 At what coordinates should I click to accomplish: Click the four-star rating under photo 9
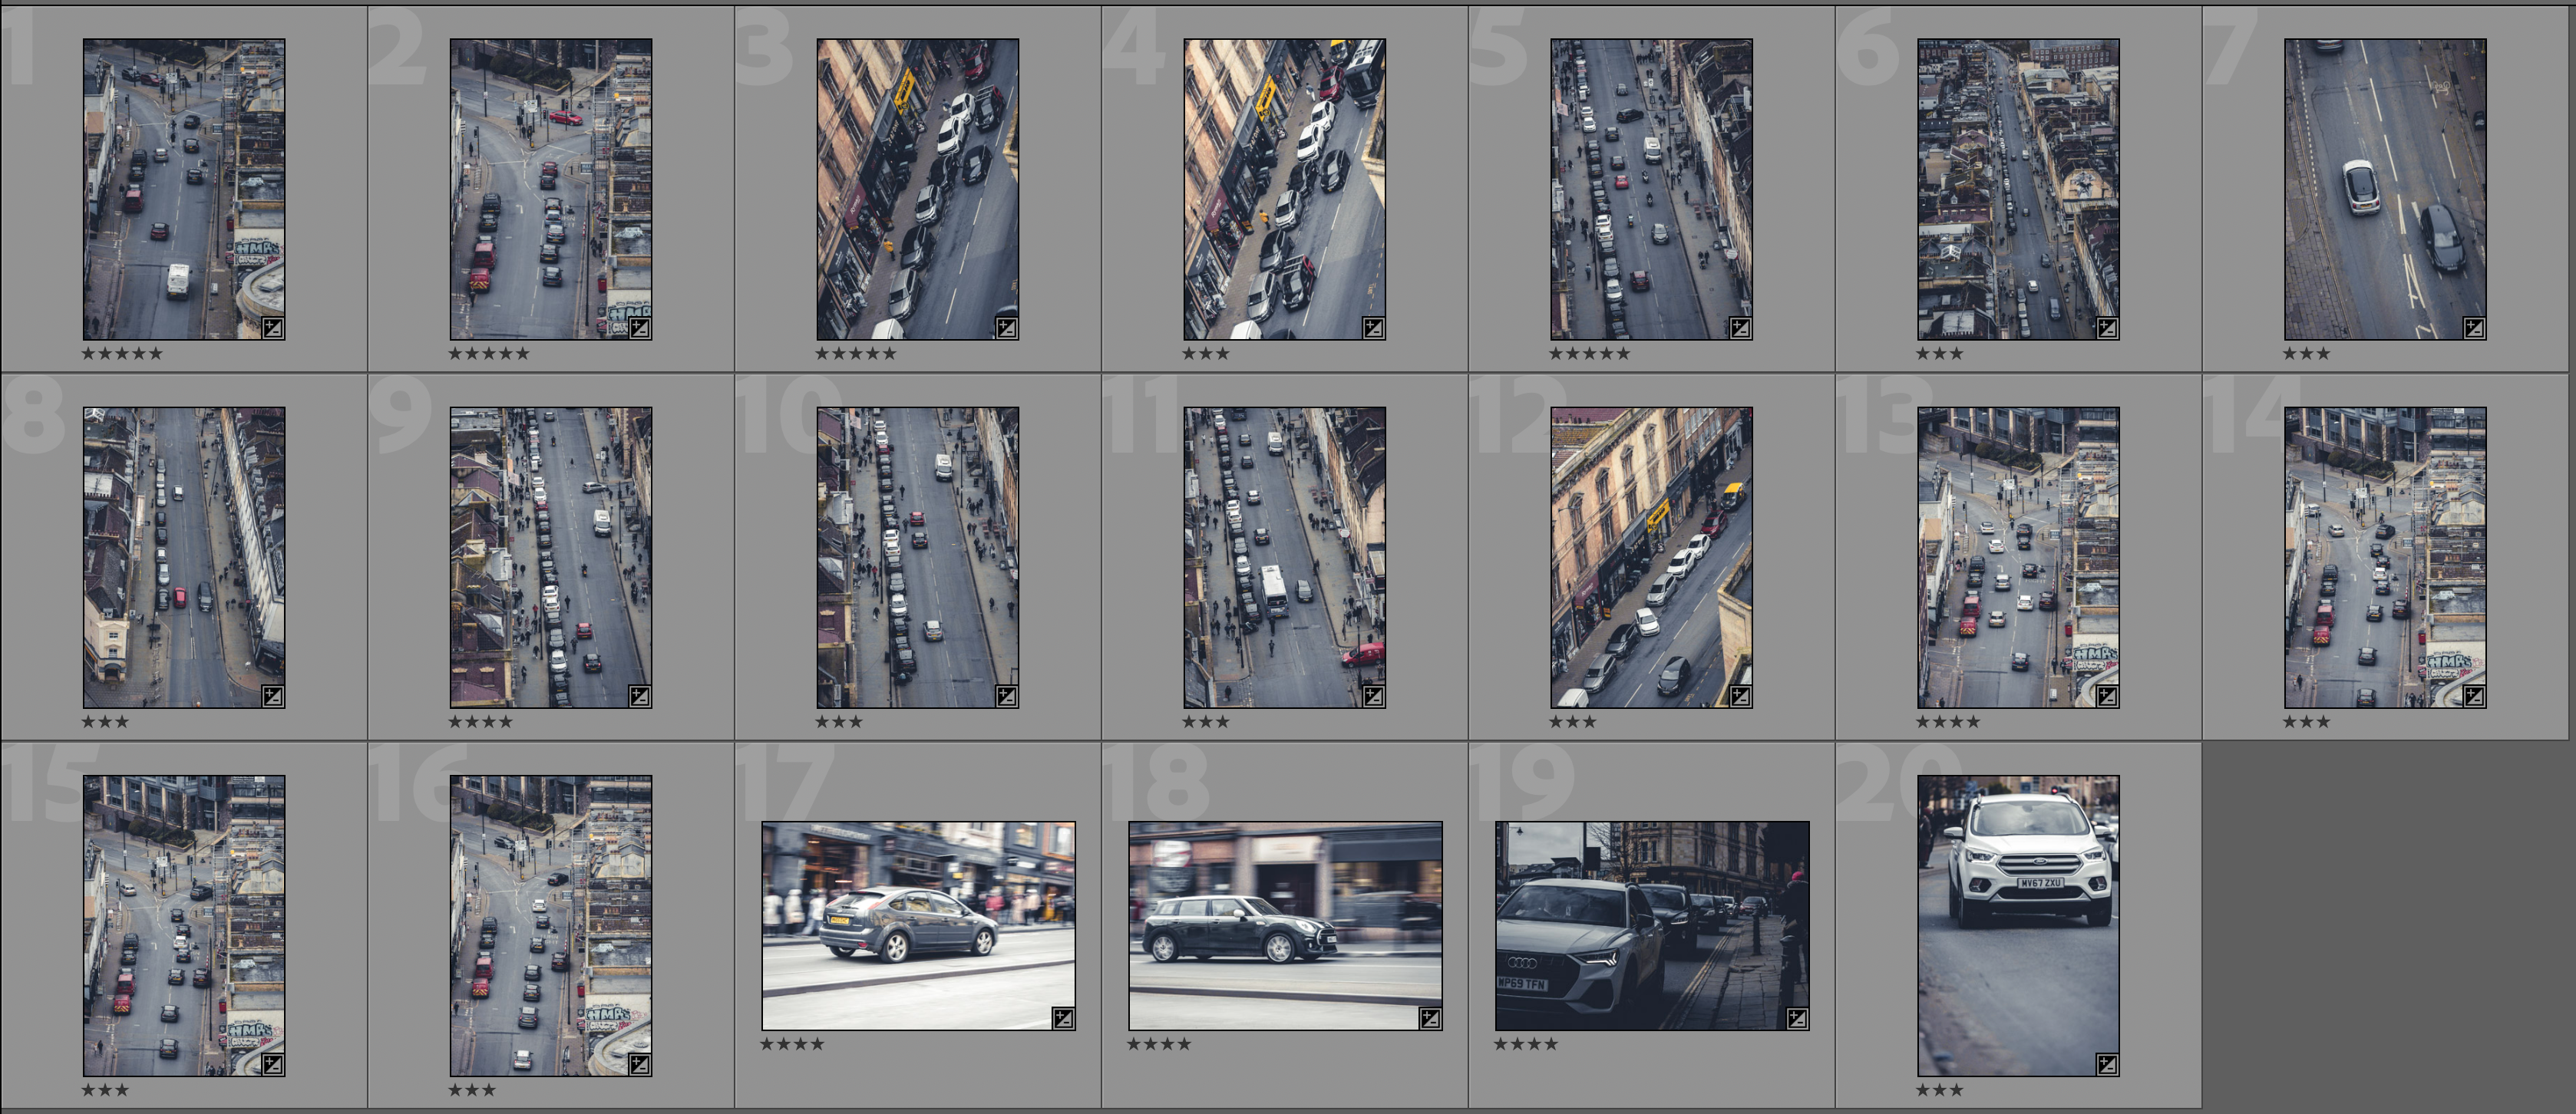(x=480, y=721)
